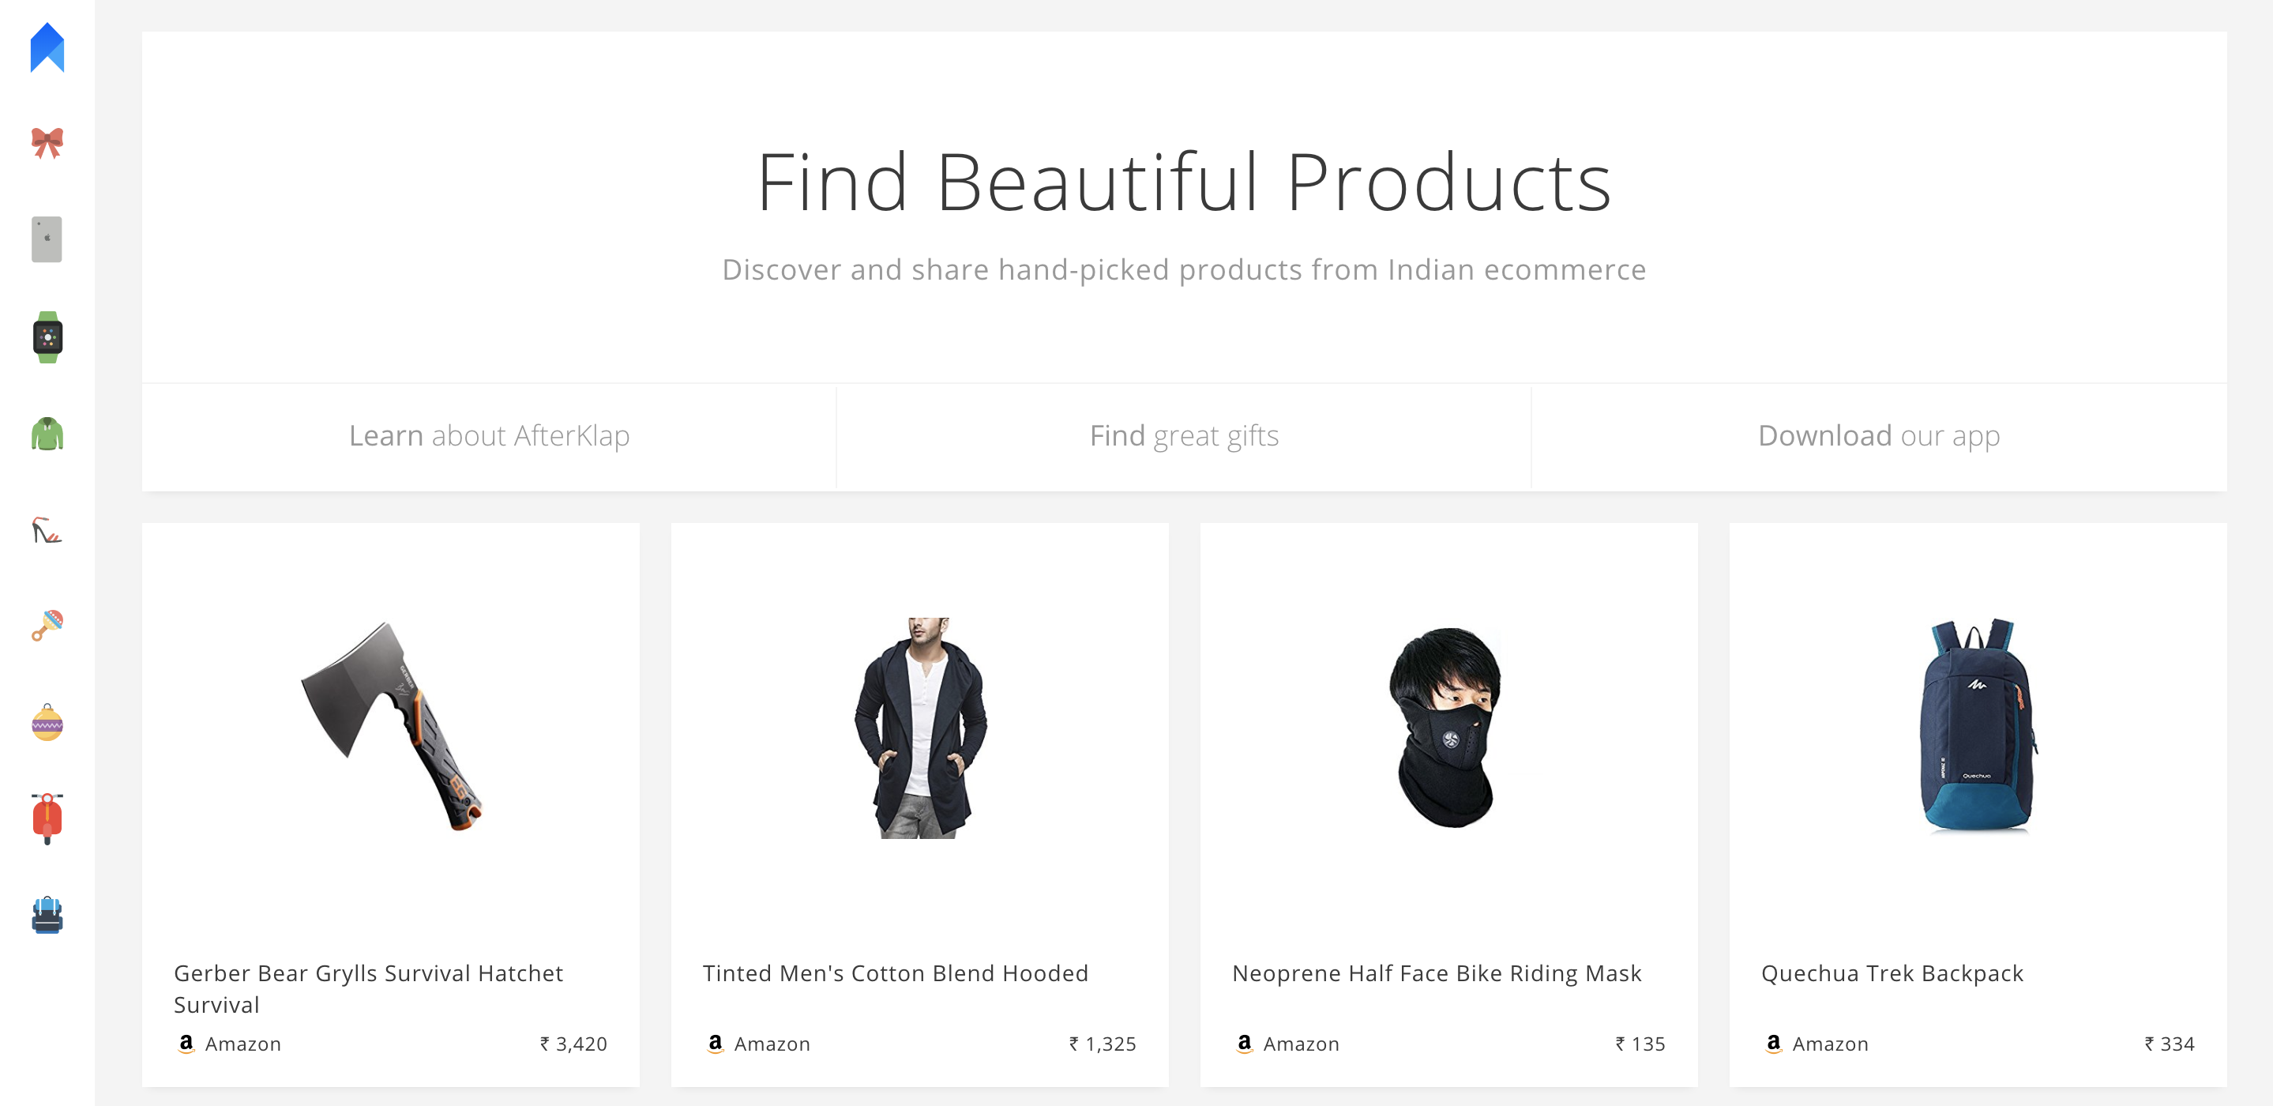View the hooded cardigan product image
The height and width of the screenshot is (1106, 2273).
[919, 728]
